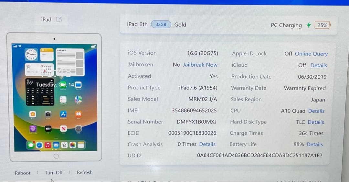Click the 88% battery life value

[x=299, y=145]
